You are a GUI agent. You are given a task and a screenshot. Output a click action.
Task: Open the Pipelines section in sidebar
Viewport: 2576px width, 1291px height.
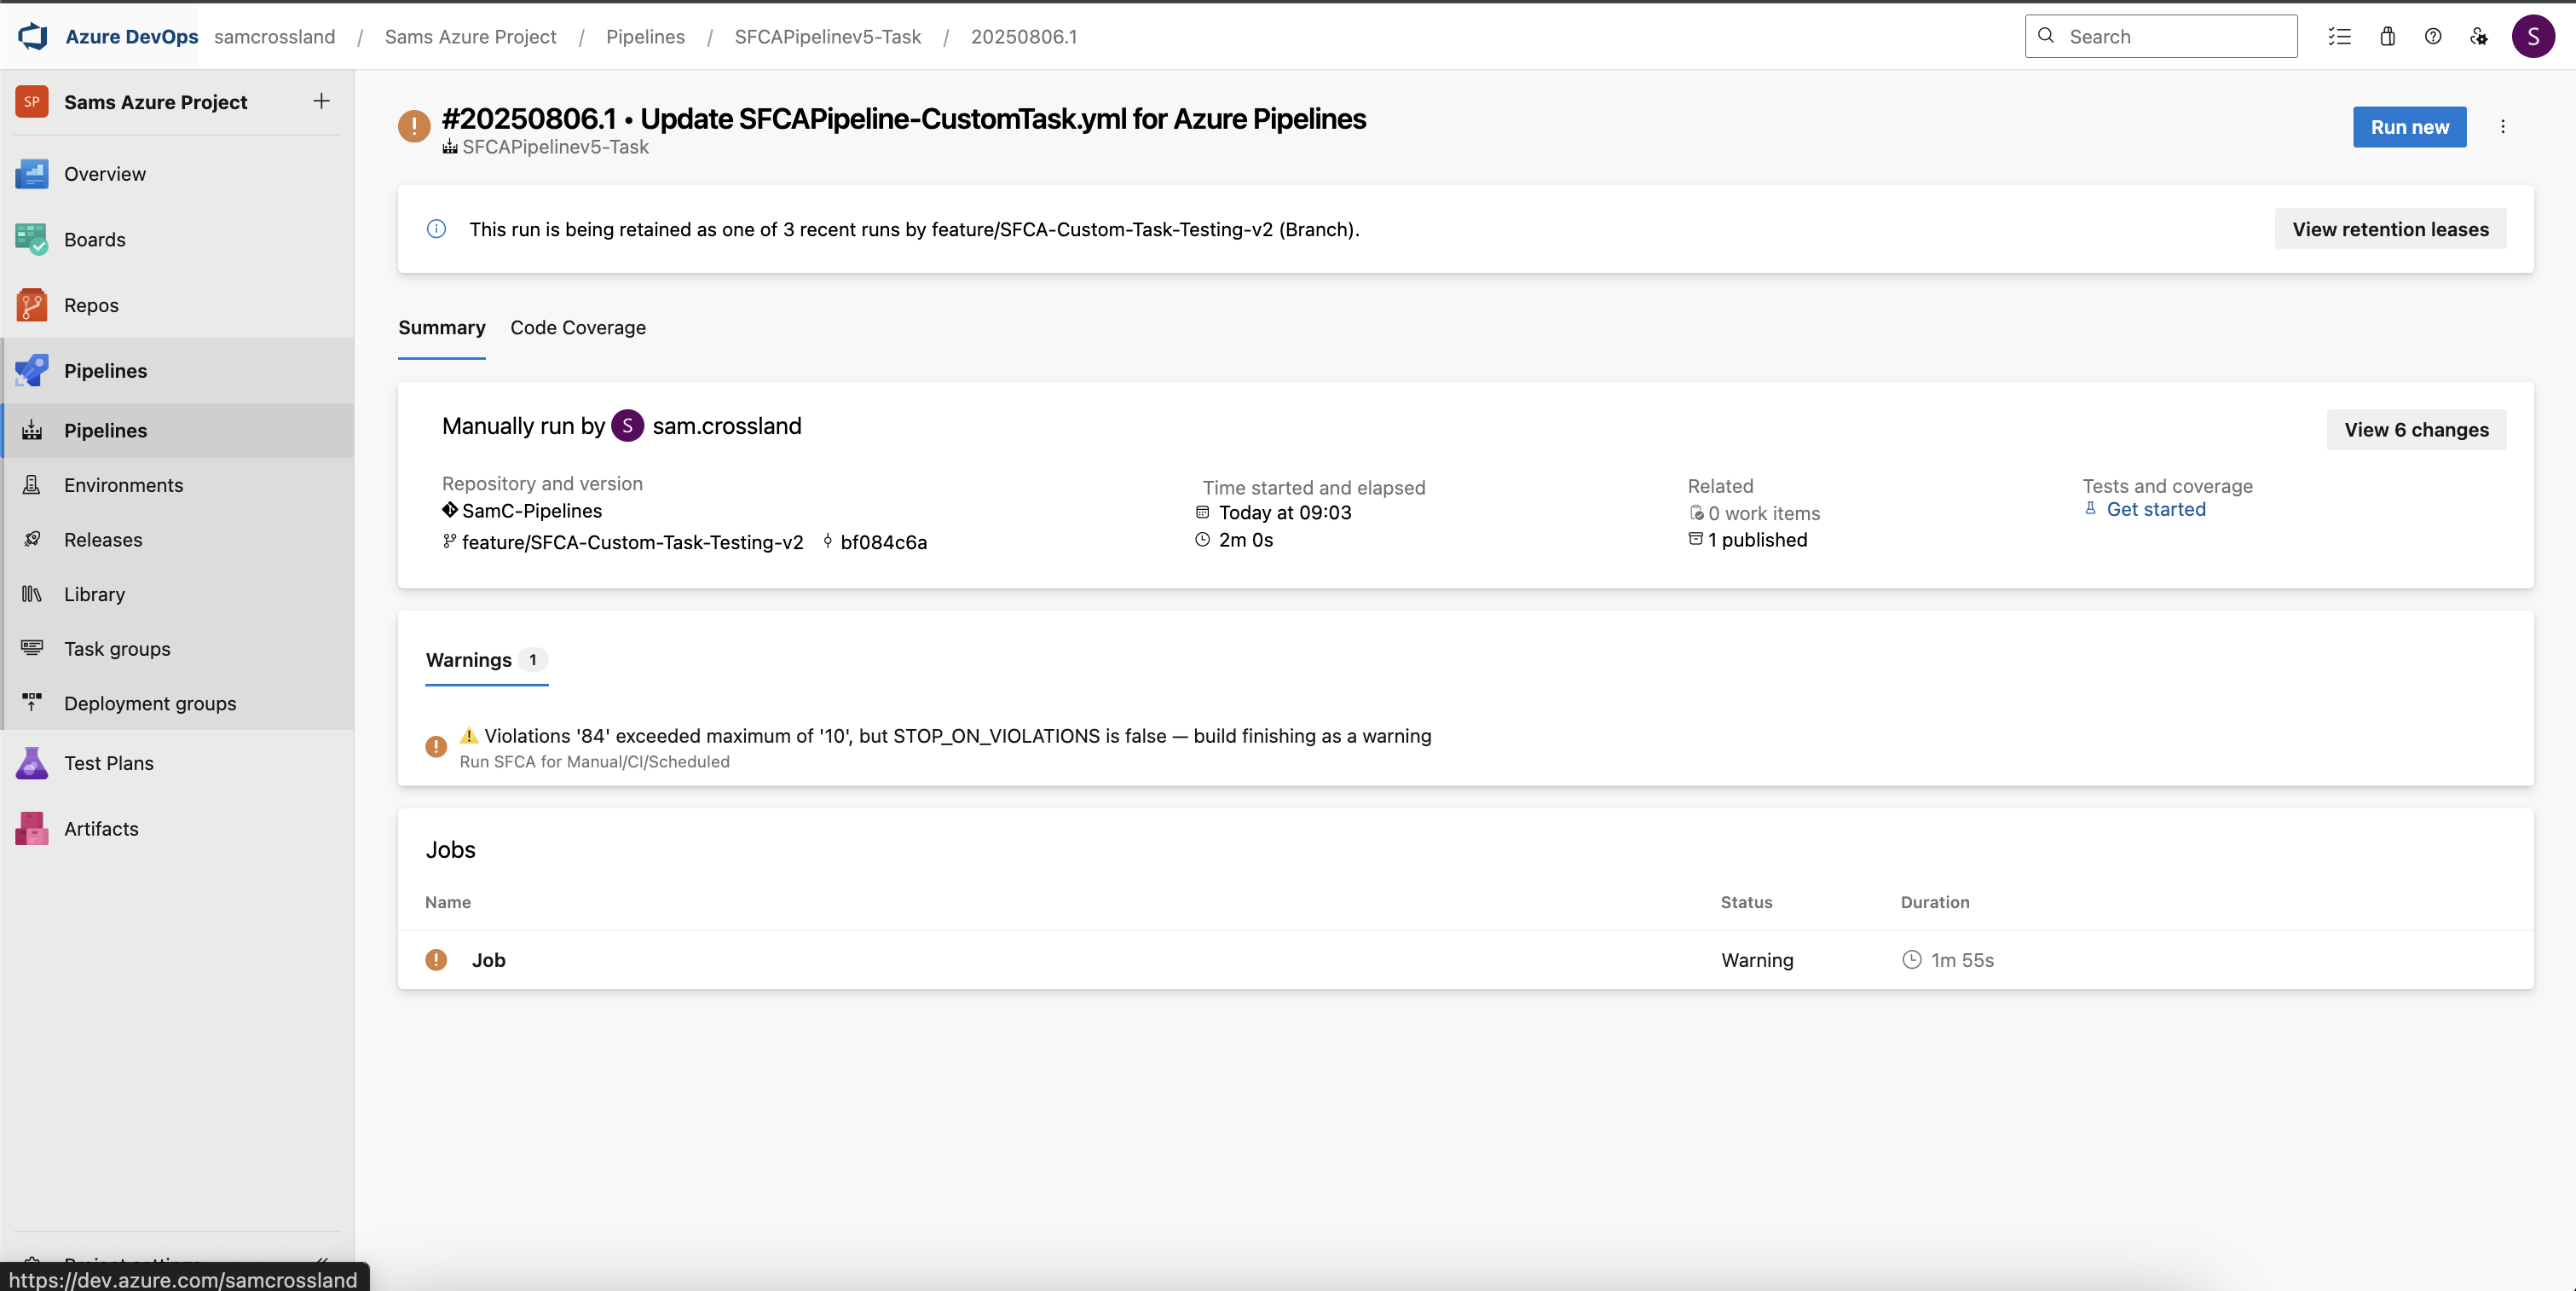[x=104, y=370]
